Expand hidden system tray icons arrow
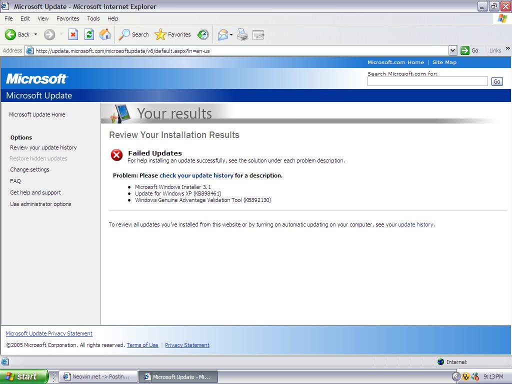 tap(456, 376)
